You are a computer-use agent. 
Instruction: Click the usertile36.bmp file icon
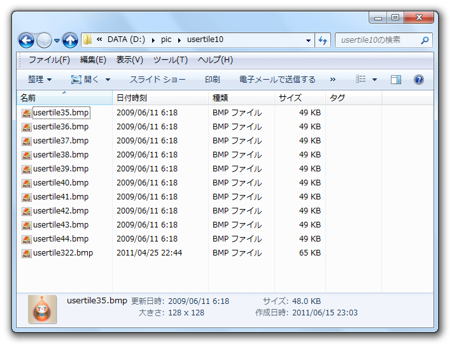coord(27,127)
